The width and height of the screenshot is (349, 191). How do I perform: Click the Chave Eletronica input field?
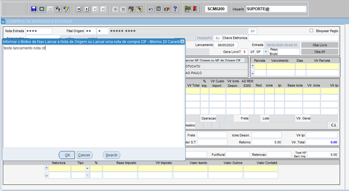point(293,38)
